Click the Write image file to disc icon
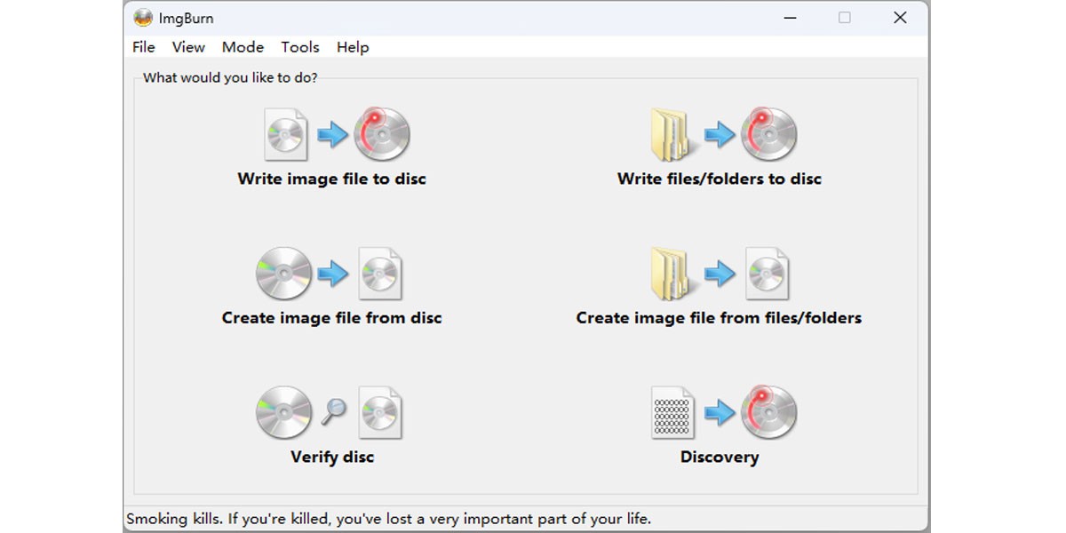The image size is (1066, 533). coord(337,134)
